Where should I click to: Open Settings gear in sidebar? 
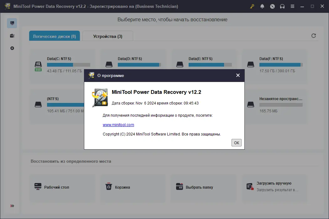12,48
